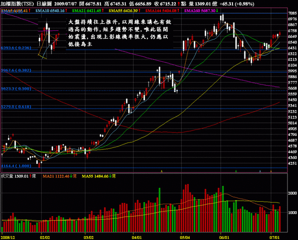The width and height of the screenshot is (298, 240).
Task: Click the closing price 6715.22
Action: pyautogui.click(x=168, y=3)
